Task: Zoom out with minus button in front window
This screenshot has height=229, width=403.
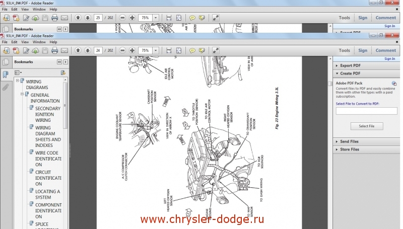Action: coord(122,51)
